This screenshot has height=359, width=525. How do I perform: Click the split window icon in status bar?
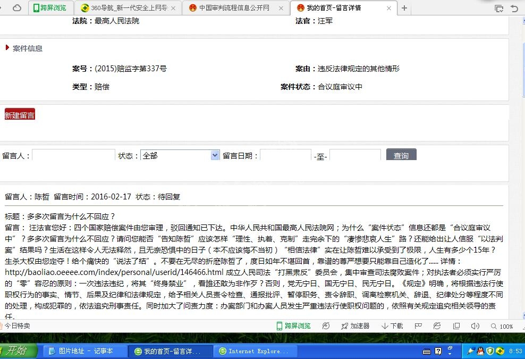(x=456, y=326)
